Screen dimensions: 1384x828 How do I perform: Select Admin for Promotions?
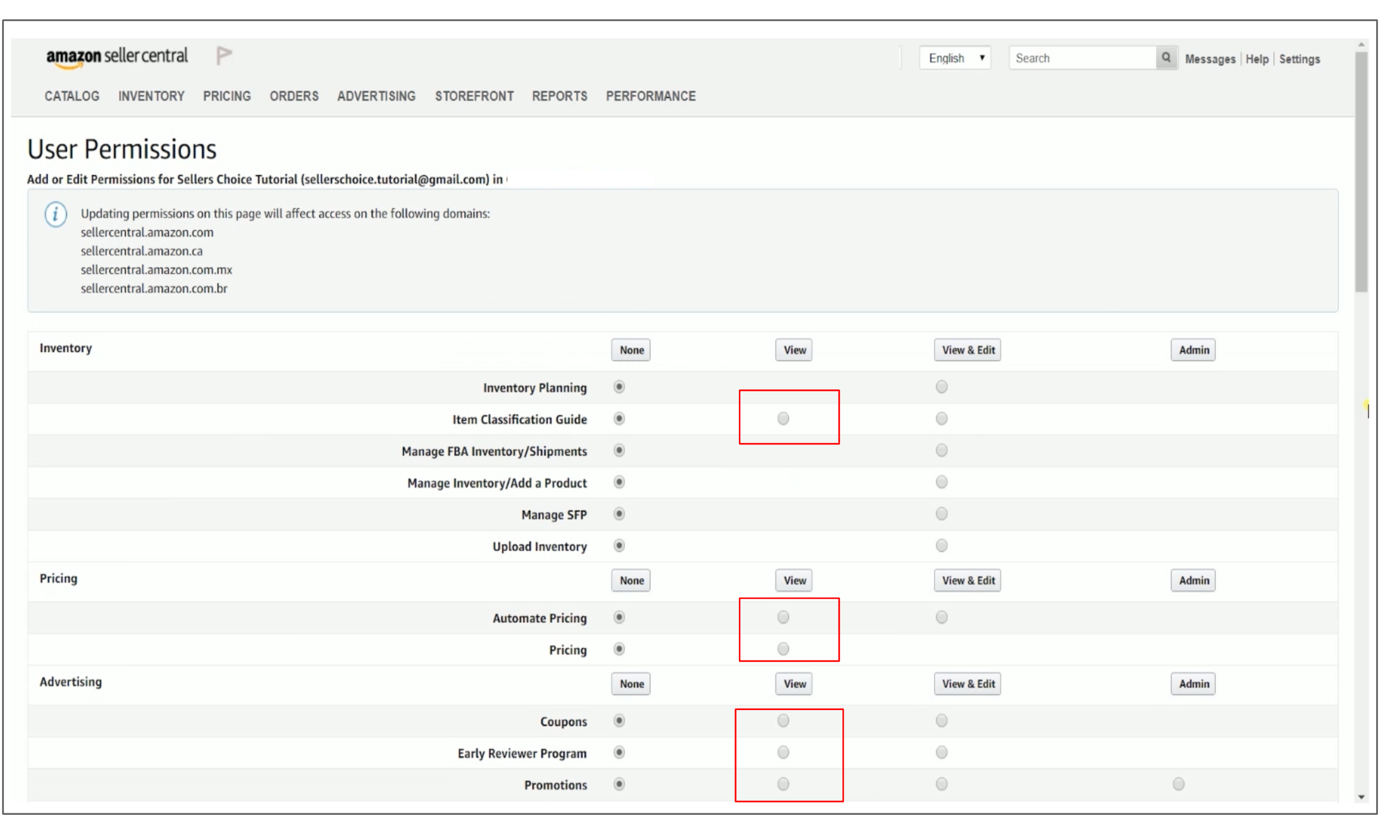[1179, 784]
